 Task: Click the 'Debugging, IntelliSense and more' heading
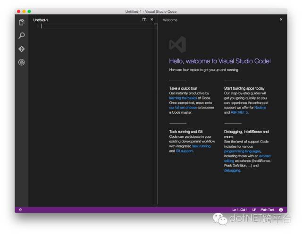coord(246,134)
